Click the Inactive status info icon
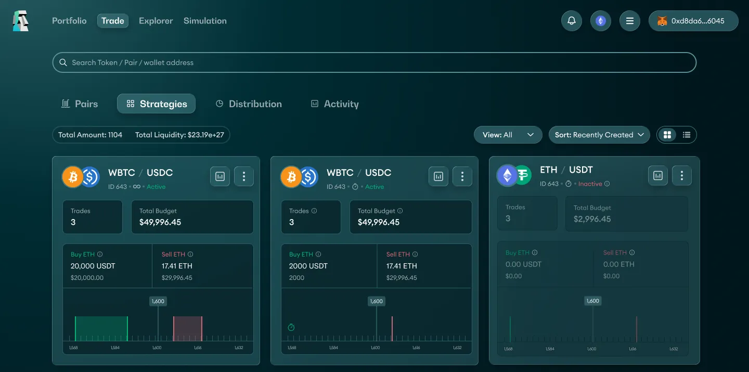749x372 pixels. point(607,184)
